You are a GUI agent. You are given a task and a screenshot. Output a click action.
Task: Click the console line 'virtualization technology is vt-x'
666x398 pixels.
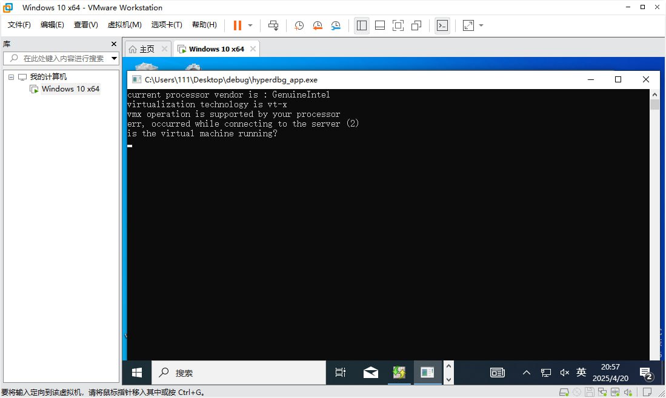(207, 104)
